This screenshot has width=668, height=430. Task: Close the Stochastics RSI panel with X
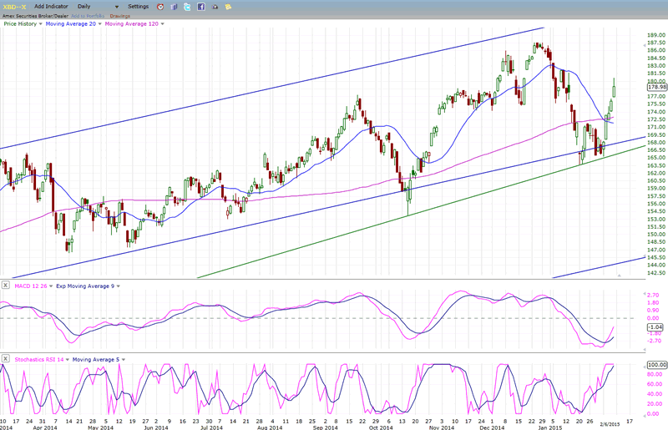[x=6, y=359]
